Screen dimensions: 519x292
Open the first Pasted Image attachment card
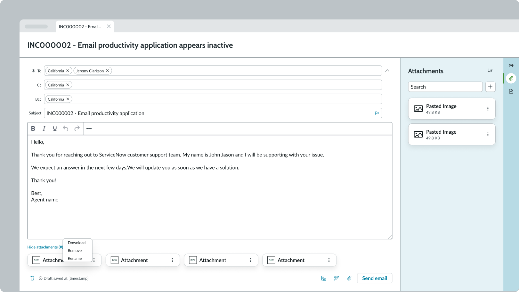[x=451, y=109]
